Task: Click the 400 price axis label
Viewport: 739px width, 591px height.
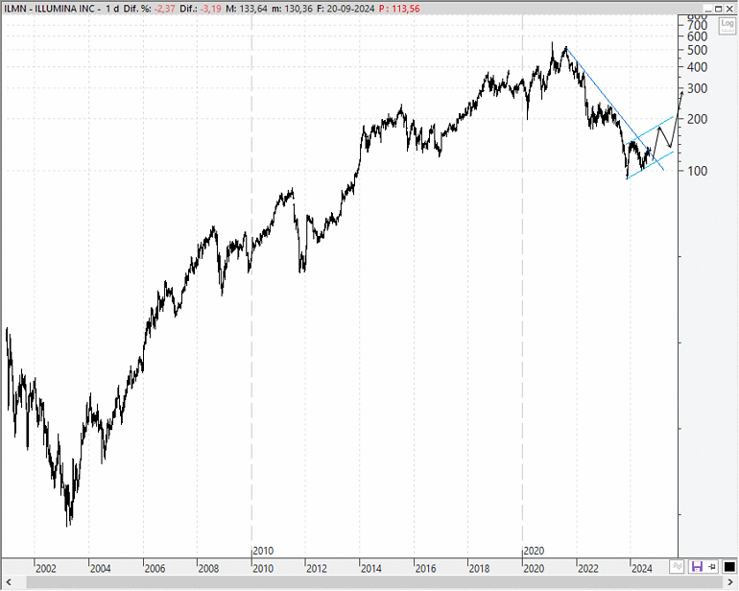Action: pyautogui.click(x=698, y=67)
